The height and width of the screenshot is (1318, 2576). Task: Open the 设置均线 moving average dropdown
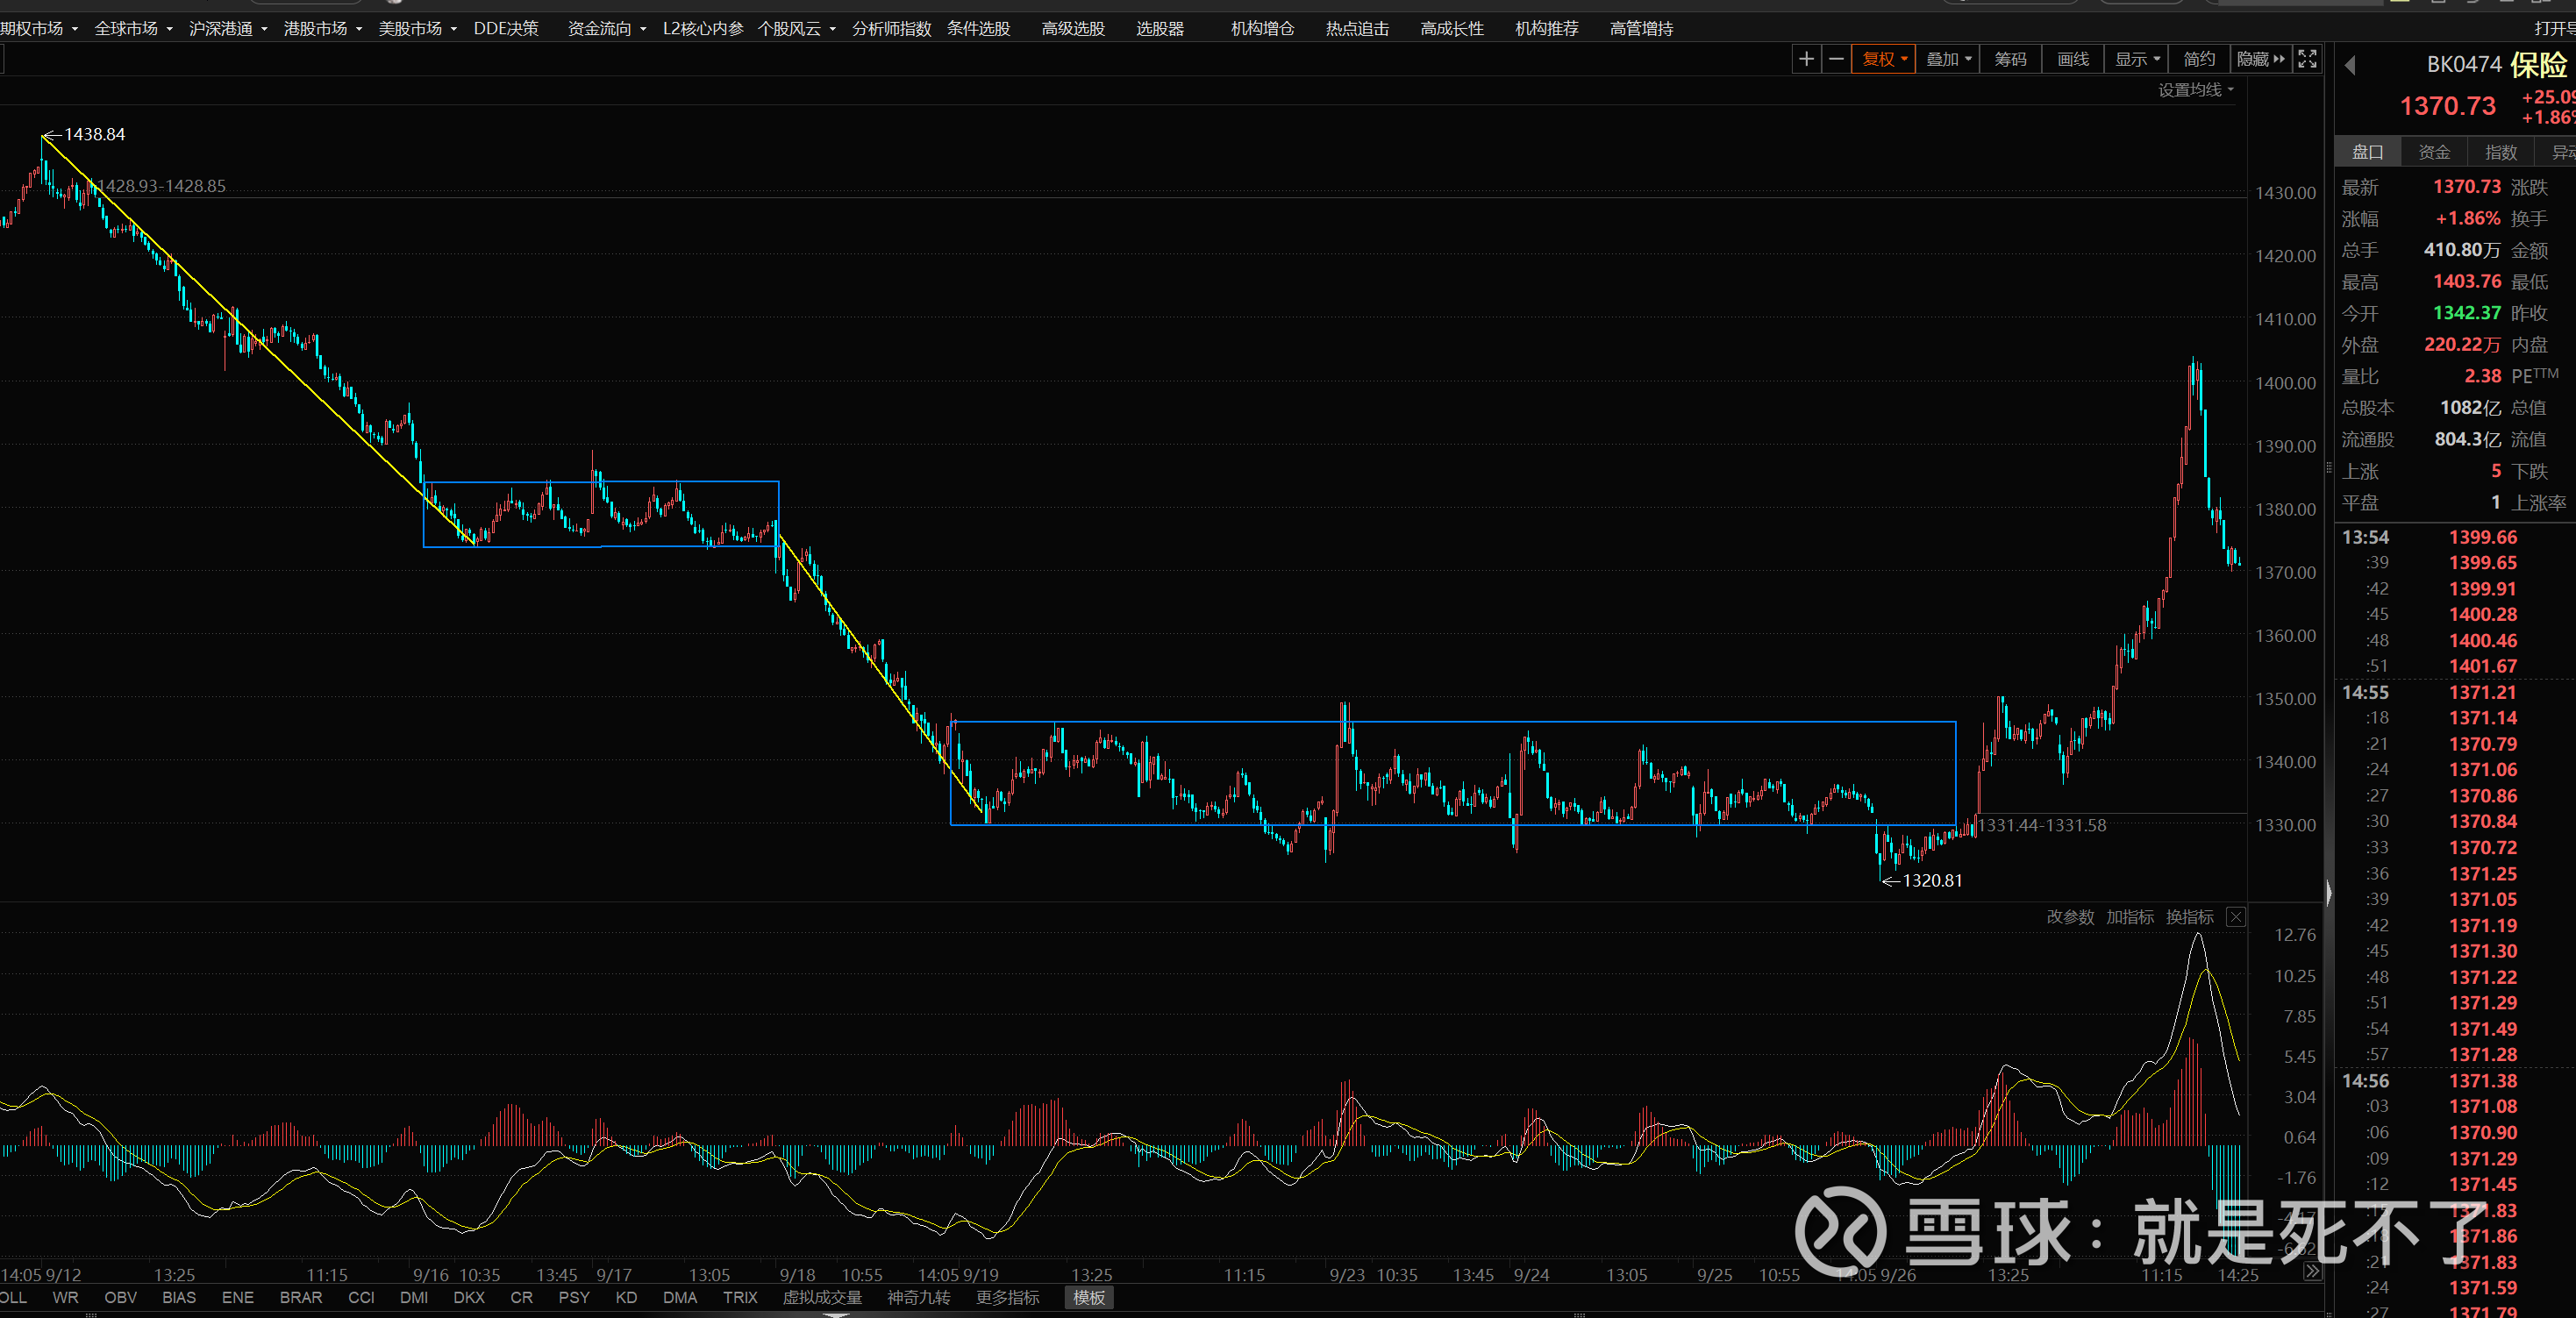(x=2195, y=90)
